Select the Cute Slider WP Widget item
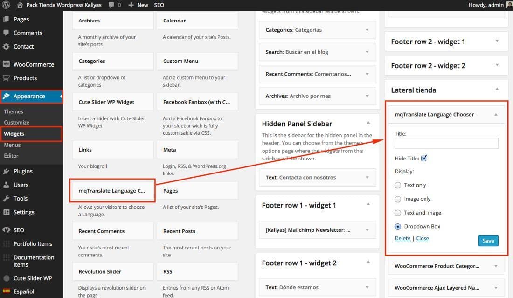 (x=112, y=102)
